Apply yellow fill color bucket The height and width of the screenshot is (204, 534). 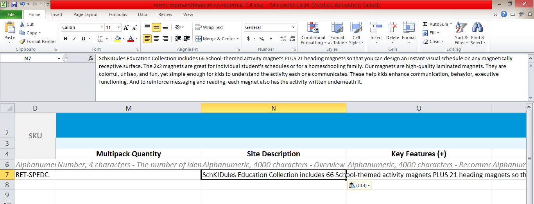coord(118,39)
